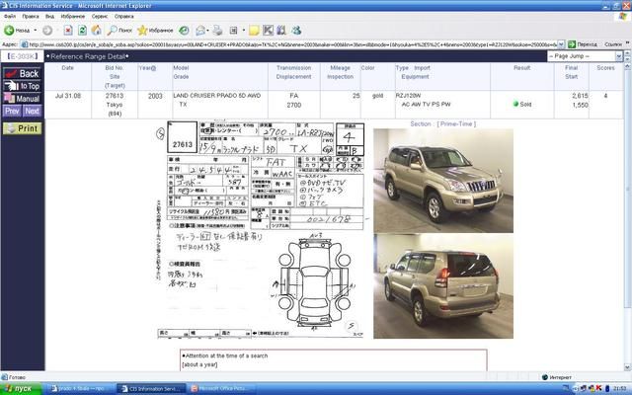The image size is (632, 395).
Task: Open the Правка menu
Action: (31, 17)
